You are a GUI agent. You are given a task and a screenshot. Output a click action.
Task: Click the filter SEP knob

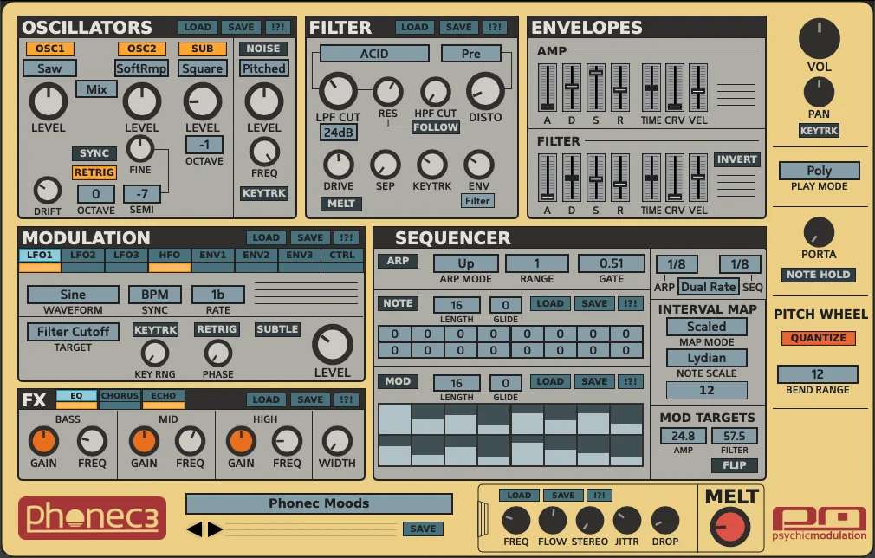(x=385, y=165)
